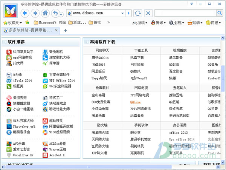This screenshot has height=170, width=226.
Task: Click the horizontal scrollbar left arrow
Action: 3,167
